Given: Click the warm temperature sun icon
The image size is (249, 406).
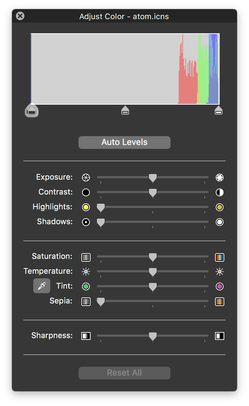Looking at the screenshot, I should pos(219,272).
